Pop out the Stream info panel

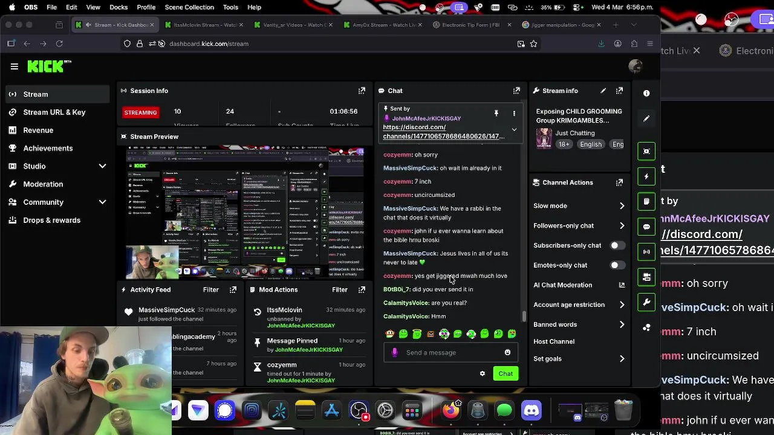click(619, 91)
